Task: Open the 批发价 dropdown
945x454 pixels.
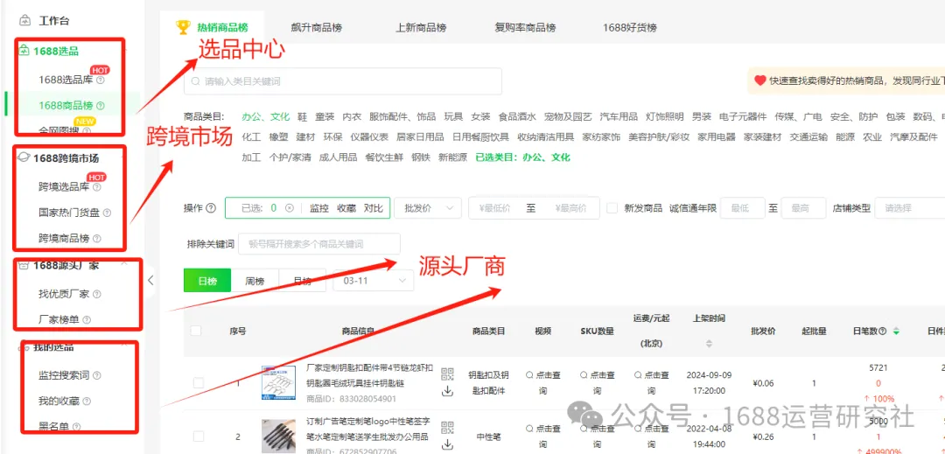Action: click(428, 208)
